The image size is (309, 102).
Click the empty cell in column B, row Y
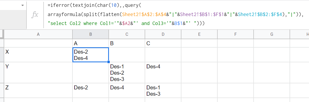click(x=91, y=72)
